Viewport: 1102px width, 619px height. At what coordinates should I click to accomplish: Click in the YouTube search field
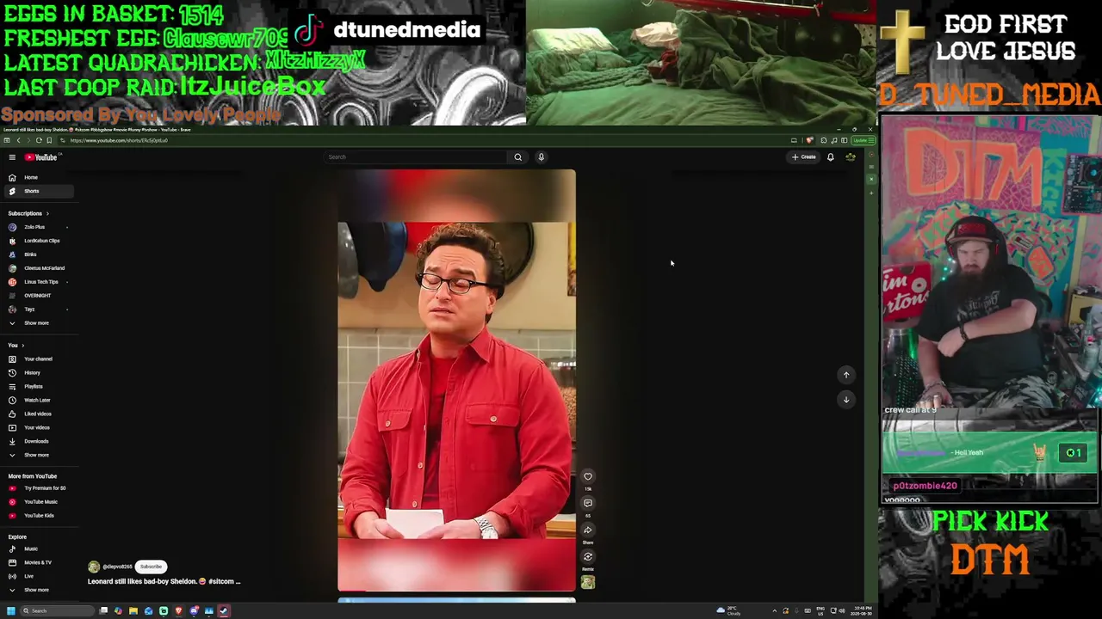pos(417,157)
